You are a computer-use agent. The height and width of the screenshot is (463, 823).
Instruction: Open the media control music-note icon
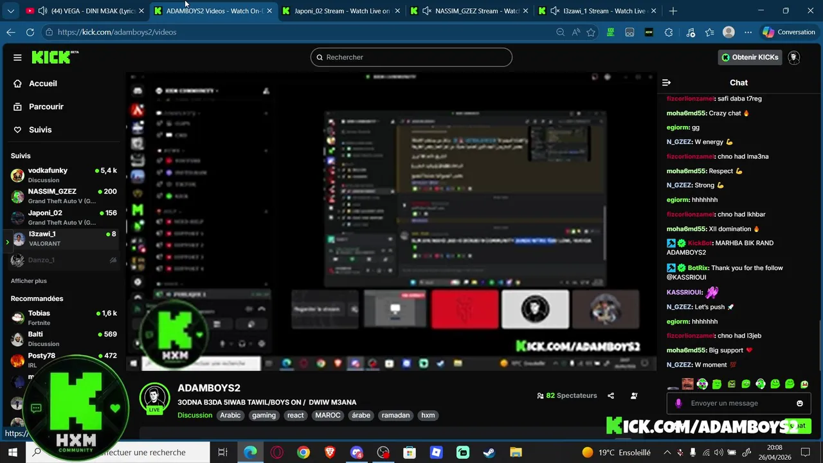(x=691, y=32)
